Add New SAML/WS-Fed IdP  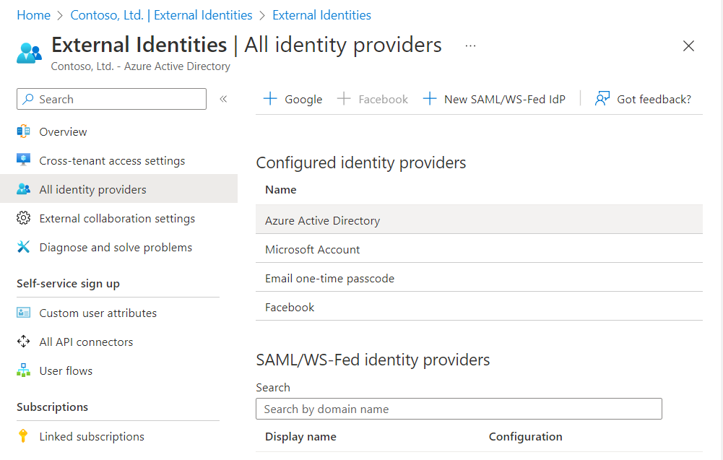[x=494, y=99]
